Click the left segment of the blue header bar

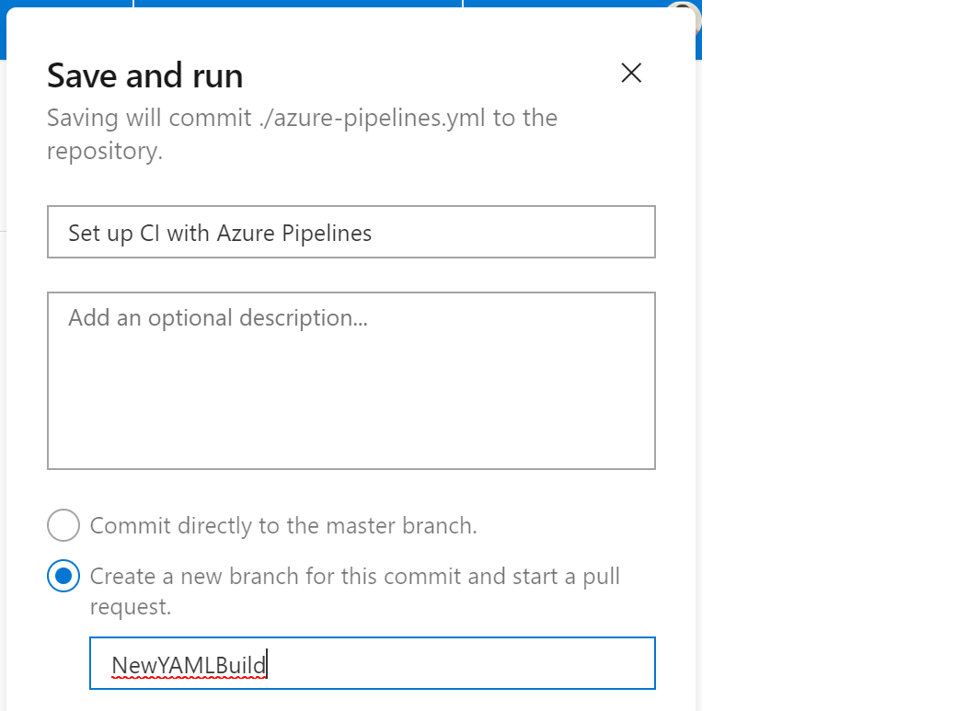pos(70,4)
